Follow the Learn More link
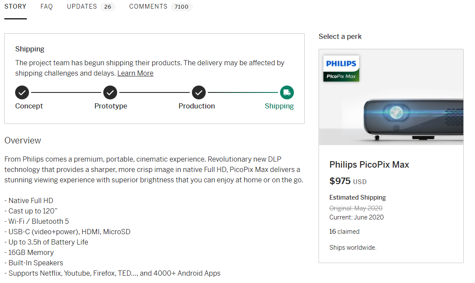 135,73
